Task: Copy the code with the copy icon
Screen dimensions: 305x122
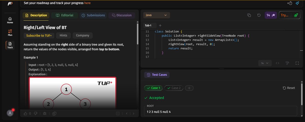Action: [x=249, y=15]
